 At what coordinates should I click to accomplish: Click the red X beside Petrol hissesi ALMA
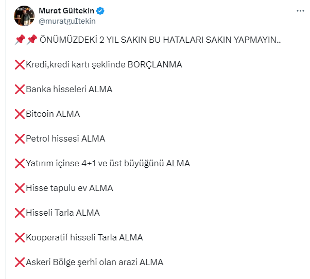[20, 139]
